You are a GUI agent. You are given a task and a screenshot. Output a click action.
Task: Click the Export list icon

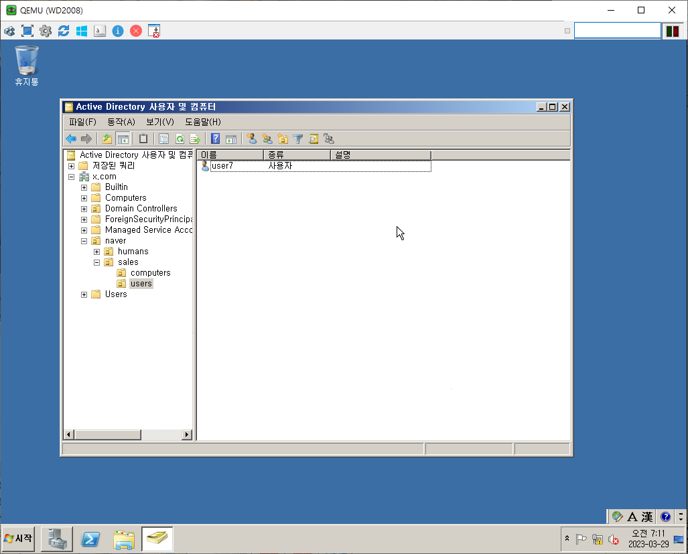click(195, 139)
